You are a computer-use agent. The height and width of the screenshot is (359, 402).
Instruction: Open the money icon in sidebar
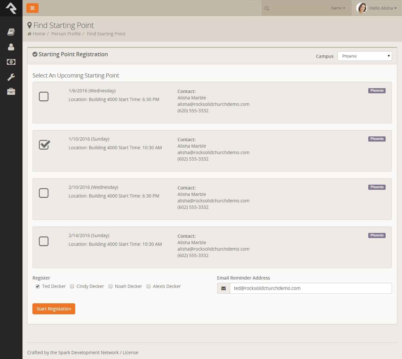point(11,62)
